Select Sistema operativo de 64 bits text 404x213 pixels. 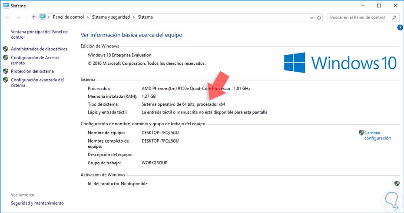point(183,104)
